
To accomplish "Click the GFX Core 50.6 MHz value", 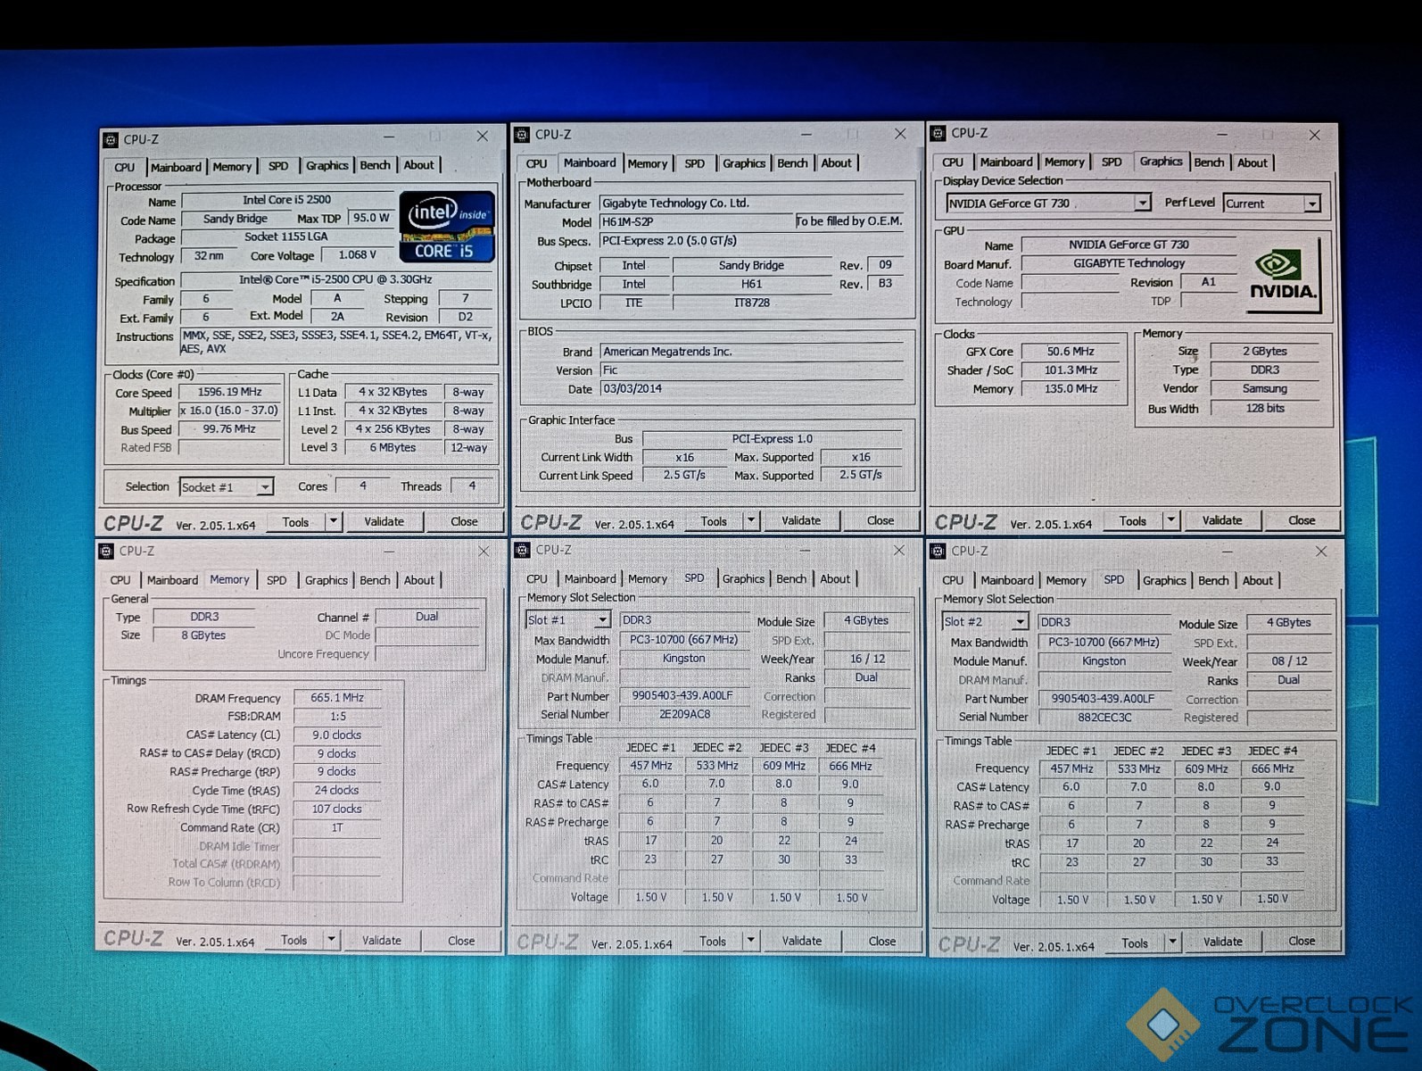I will pyautogui.click(x=1071, y=352).
